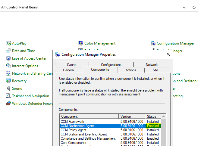Select the Core Components row
Screen dimensions: 198x146
tap(111, 143)
